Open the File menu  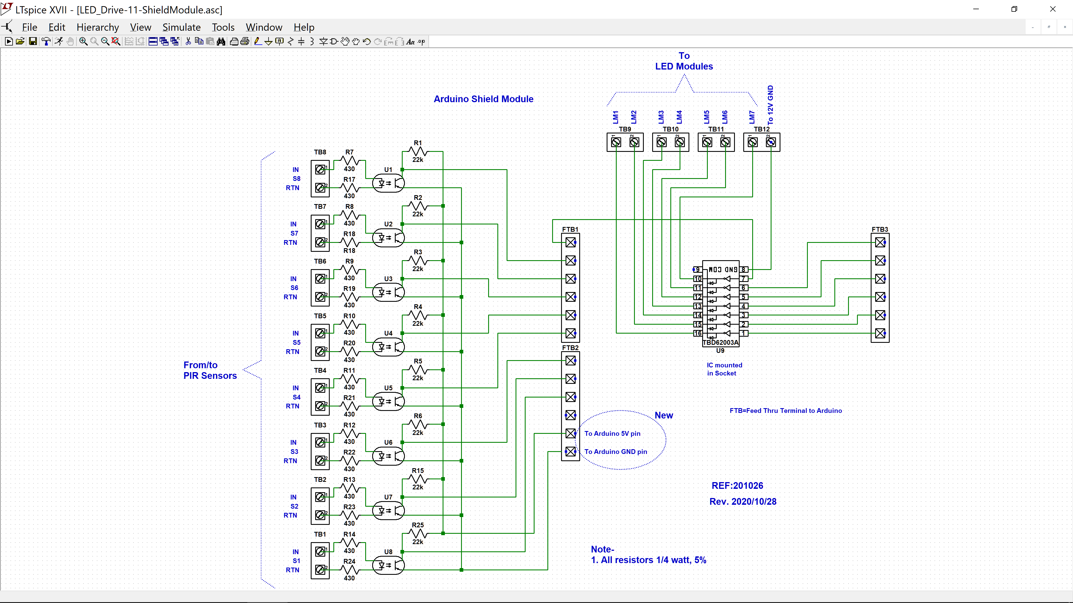[30, 27]
